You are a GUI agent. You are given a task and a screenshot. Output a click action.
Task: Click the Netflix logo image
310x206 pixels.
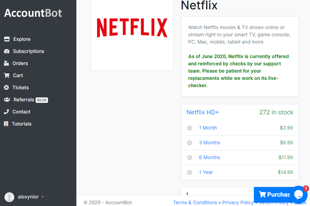pyautogui.click(x=132, y=28)
